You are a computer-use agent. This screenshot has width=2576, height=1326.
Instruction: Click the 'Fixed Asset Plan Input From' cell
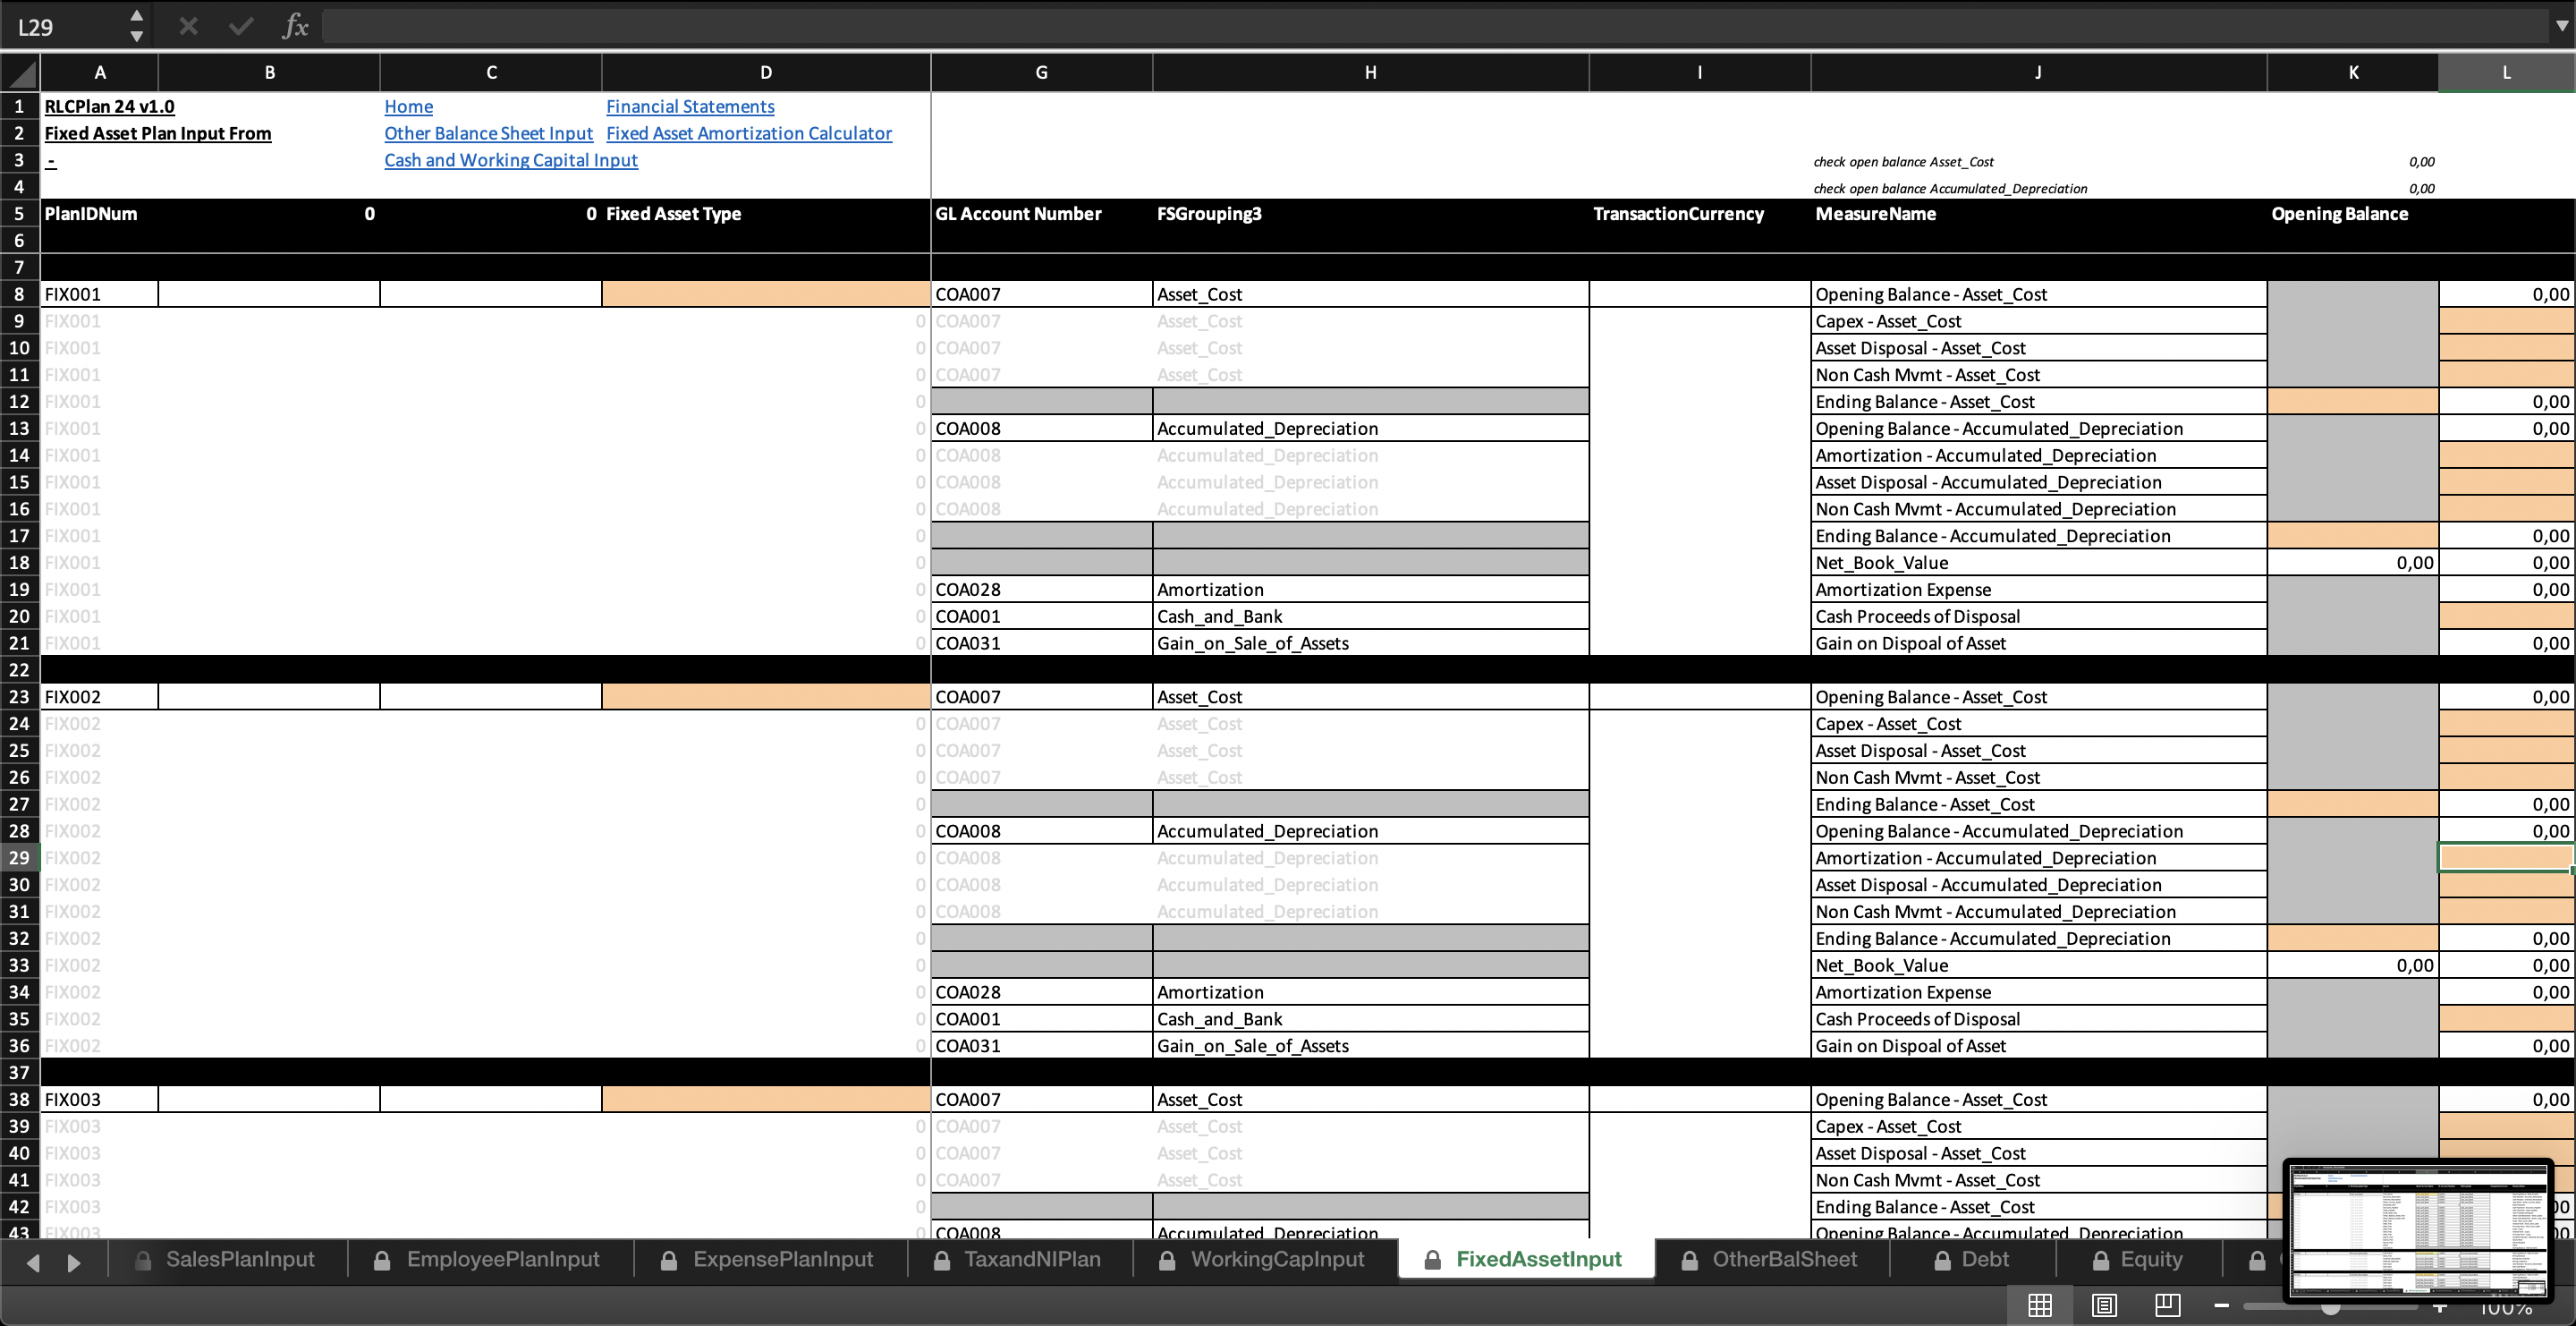pos(157,133)
